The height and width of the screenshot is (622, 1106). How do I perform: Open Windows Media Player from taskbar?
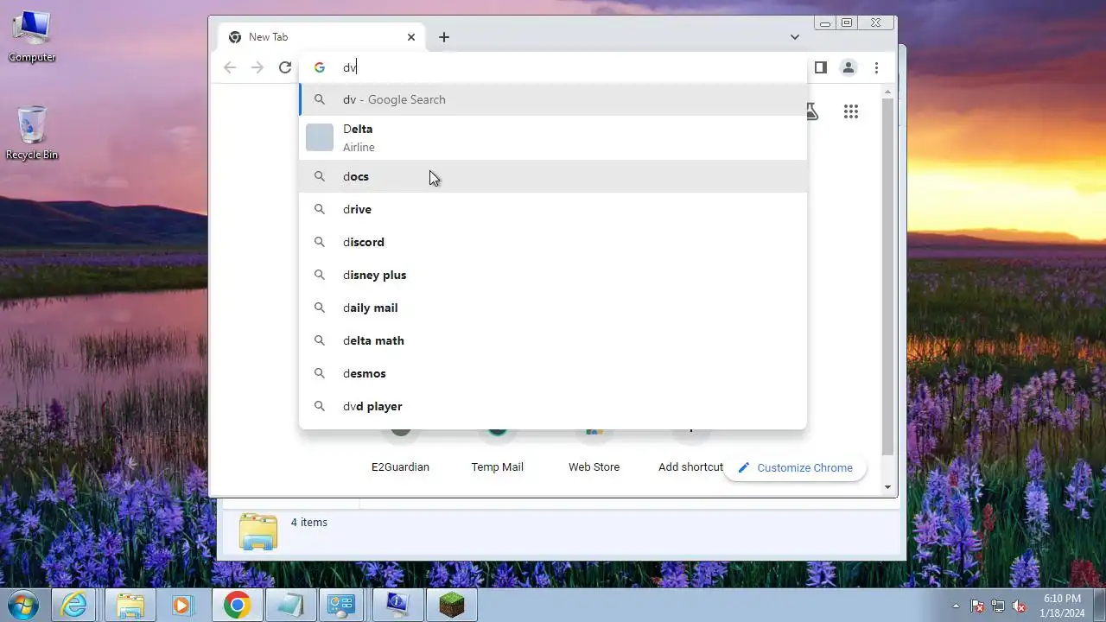[x=182, y=606]
